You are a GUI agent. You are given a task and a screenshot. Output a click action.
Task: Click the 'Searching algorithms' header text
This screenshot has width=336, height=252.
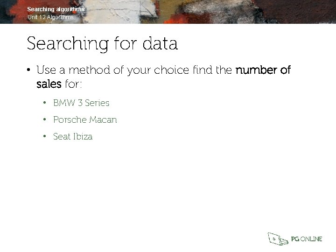pos(56,9)
